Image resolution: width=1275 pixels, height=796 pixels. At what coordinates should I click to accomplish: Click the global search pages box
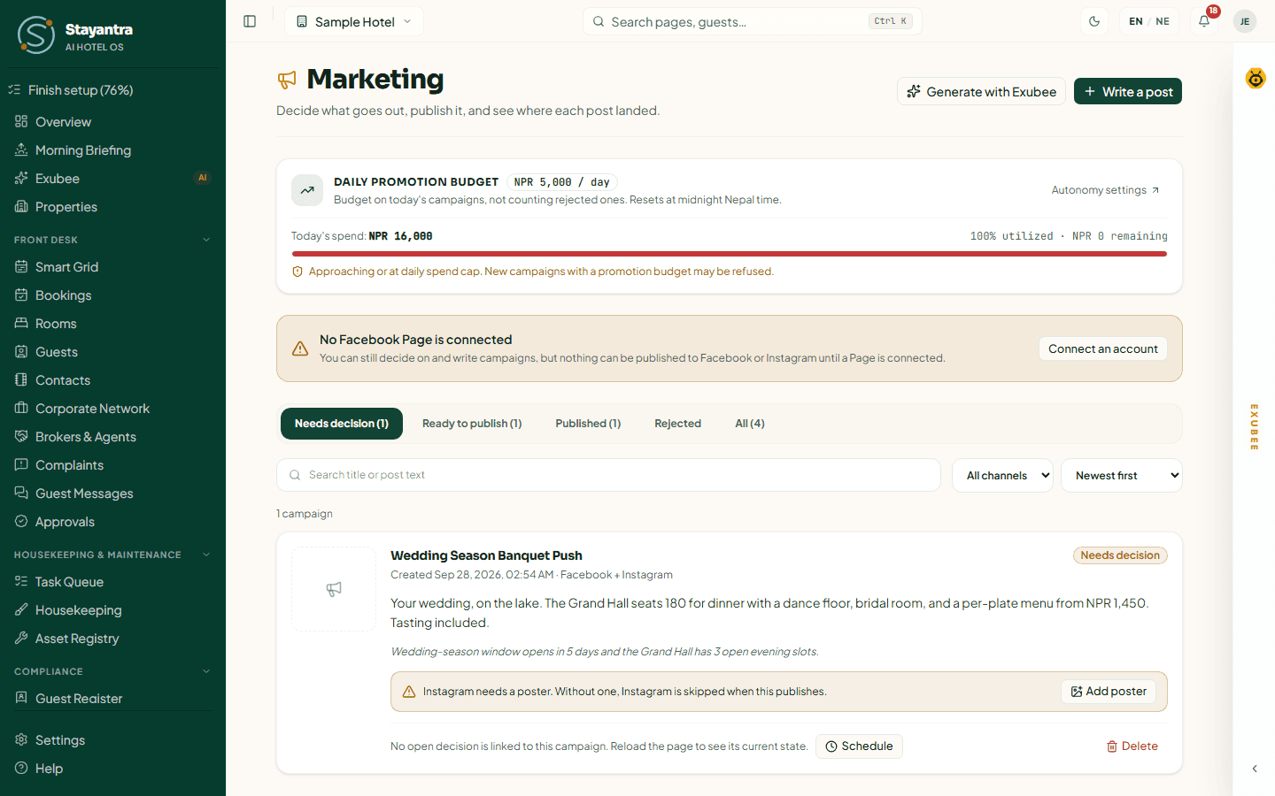753,21
